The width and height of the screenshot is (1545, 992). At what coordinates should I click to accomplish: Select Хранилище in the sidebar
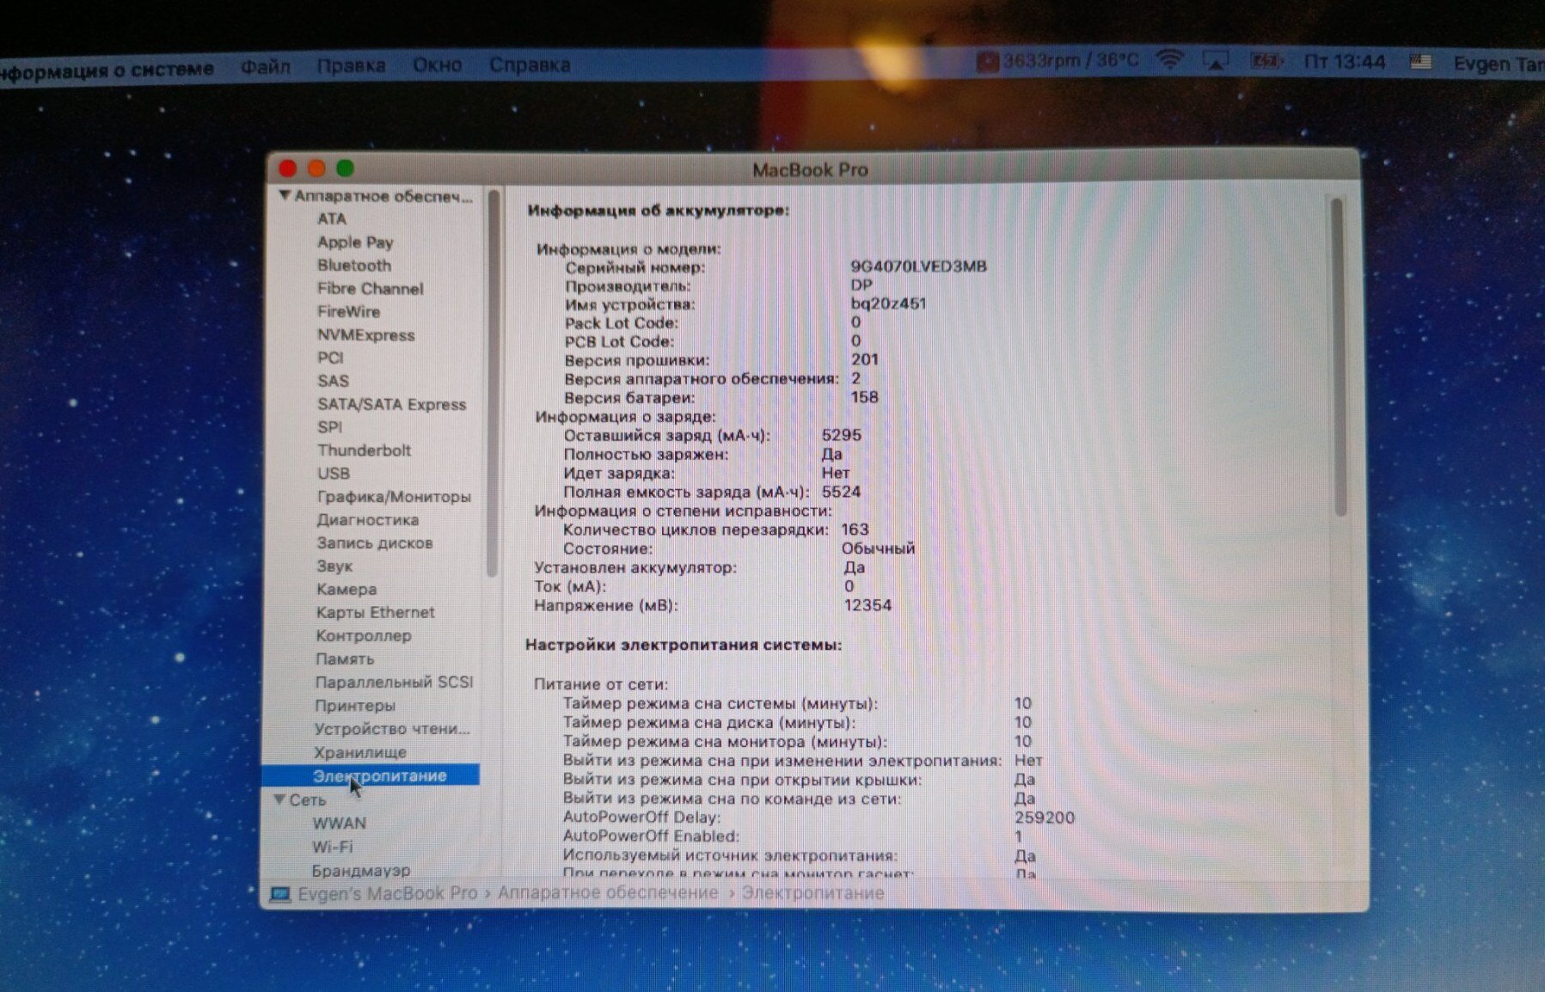[x=359, y=753]
